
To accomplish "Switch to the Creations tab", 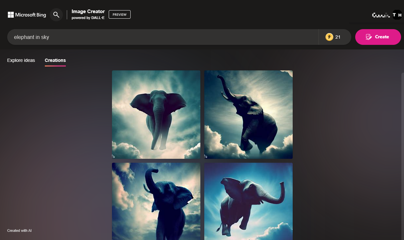I will point(55,60).
